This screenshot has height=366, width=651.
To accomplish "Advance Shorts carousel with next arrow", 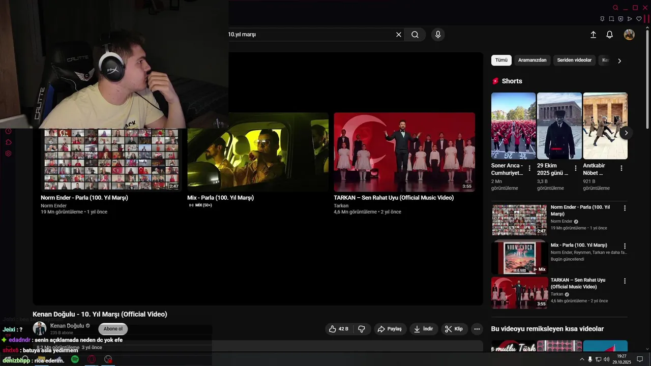I will click(x=626, y=133).
